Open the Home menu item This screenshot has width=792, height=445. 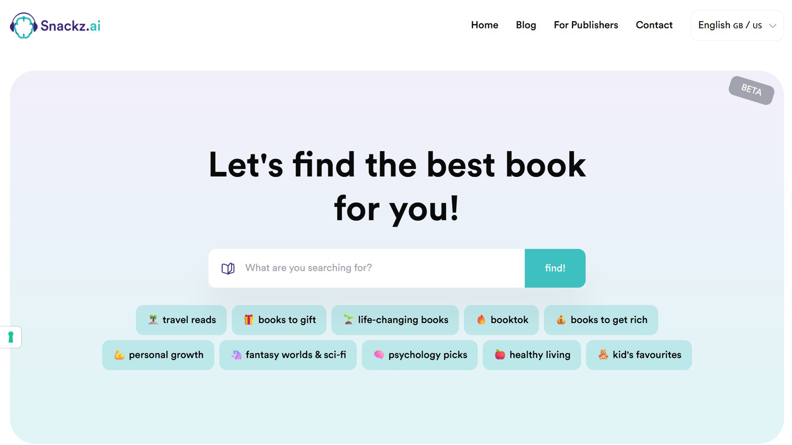485,25
